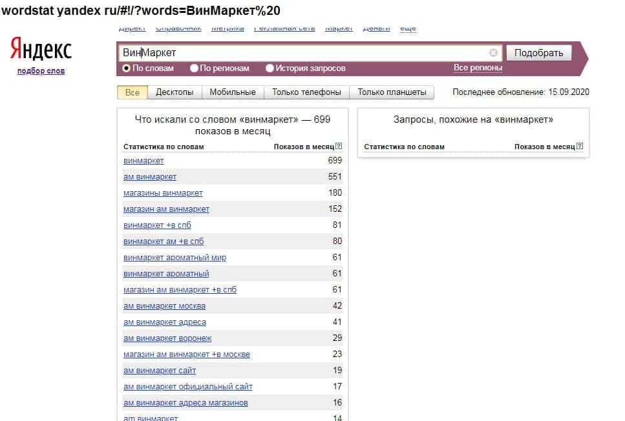
Task: Switch to the 'Только планшеты' tab
Action: (x=392, y=92)
